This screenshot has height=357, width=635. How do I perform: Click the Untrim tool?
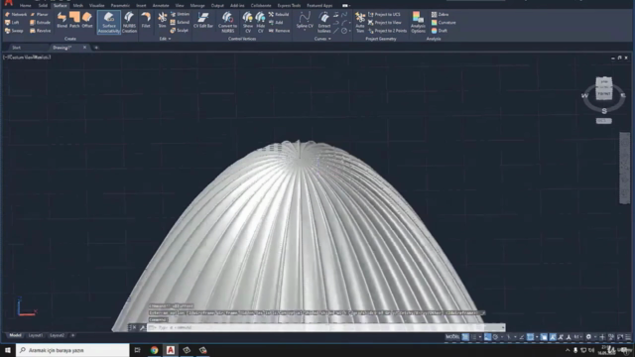tap(180, 15)
